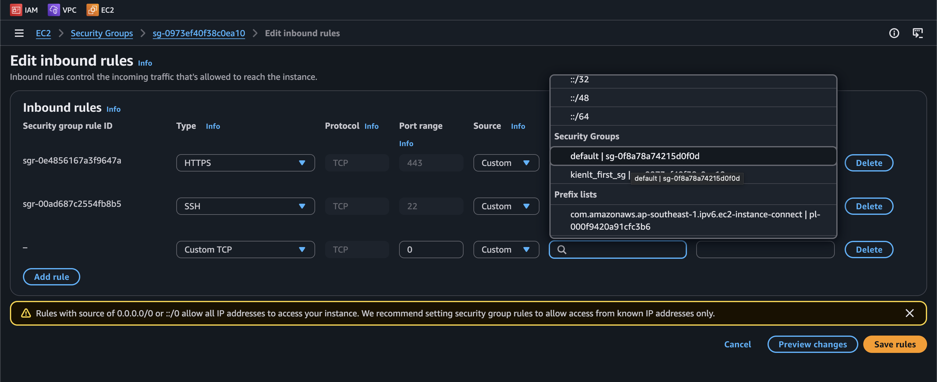Click the Add rule button

pos(51,277)
